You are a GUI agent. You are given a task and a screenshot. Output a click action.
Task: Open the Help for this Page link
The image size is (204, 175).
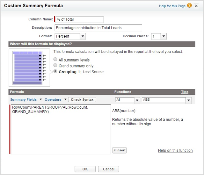[172, 6]
